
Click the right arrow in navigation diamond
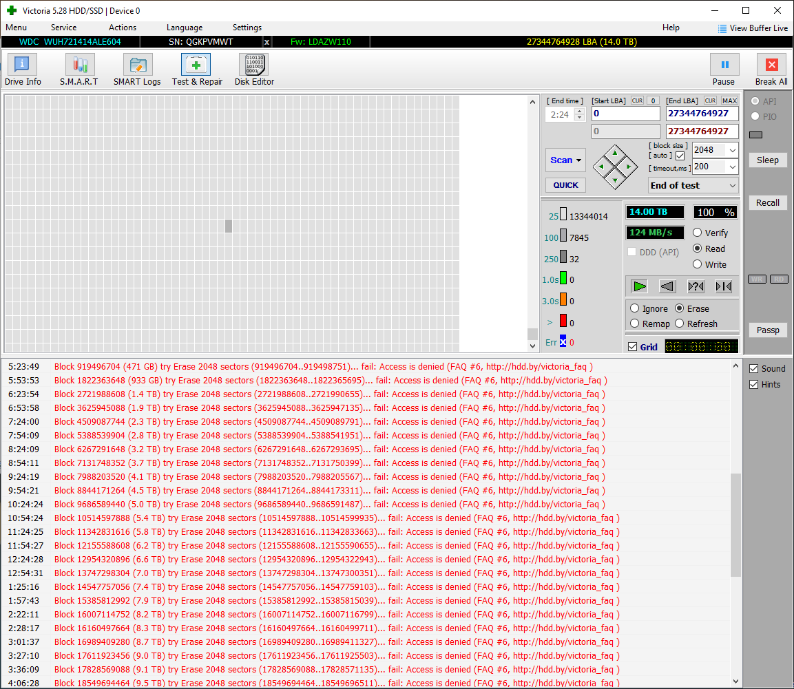[x=629, y=167]
